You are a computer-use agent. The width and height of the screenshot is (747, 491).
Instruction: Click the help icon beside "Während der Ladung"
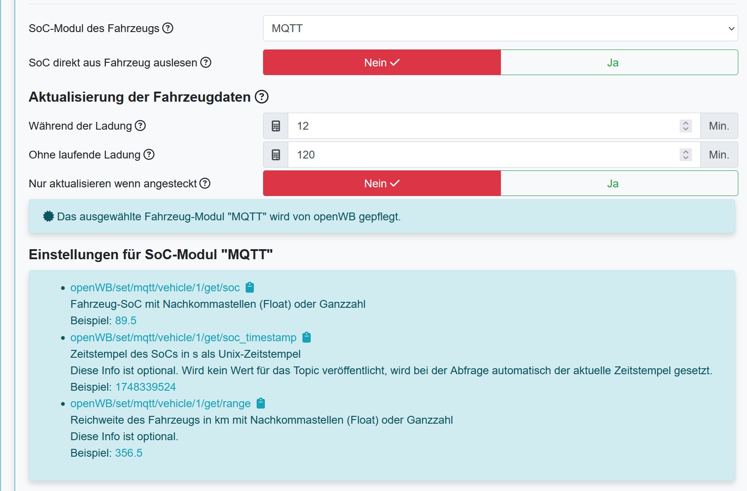coord(141,125)
